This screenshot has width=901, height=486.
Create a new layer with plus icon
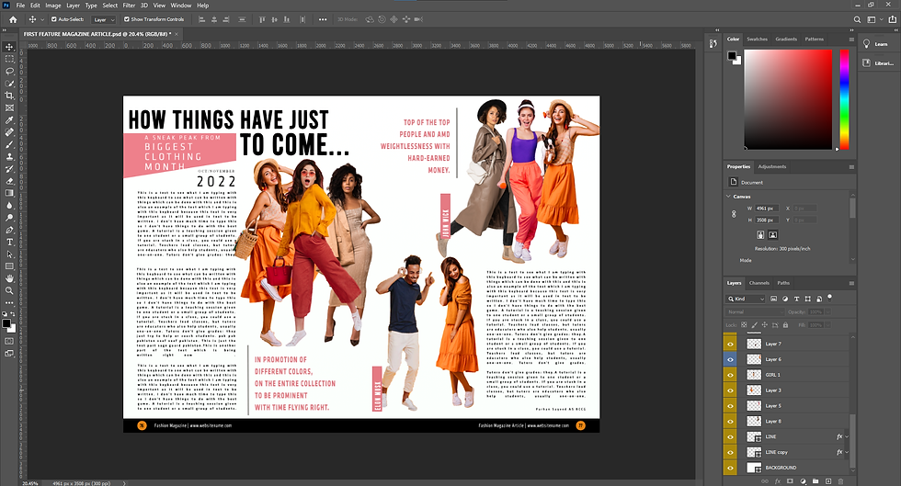point(828,481)
